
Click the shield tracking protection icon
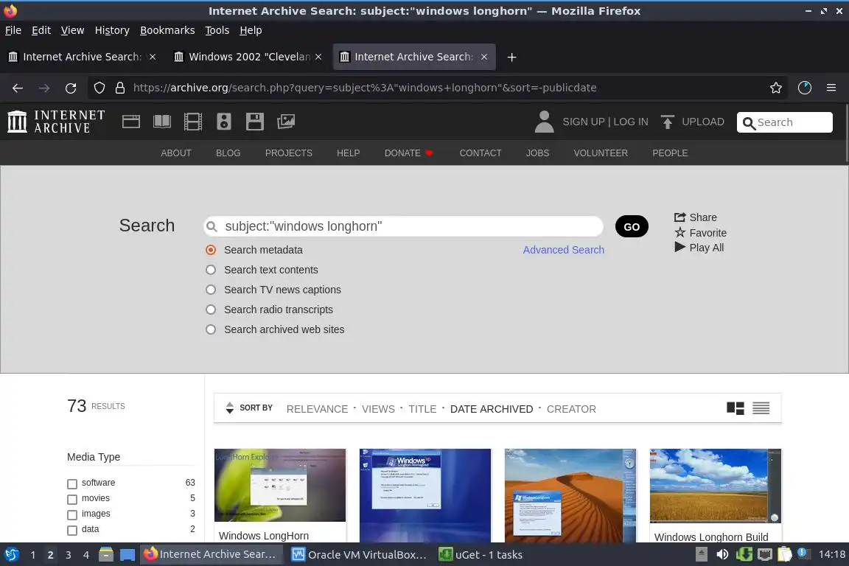coord(99,88)
